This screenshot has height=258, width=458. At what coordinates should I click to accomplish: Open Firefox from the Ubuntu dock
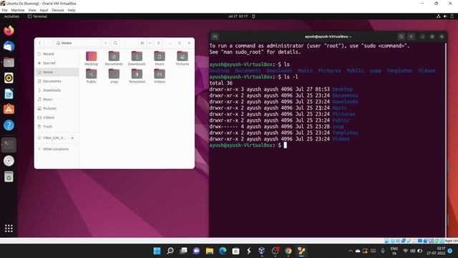(9, 30)
